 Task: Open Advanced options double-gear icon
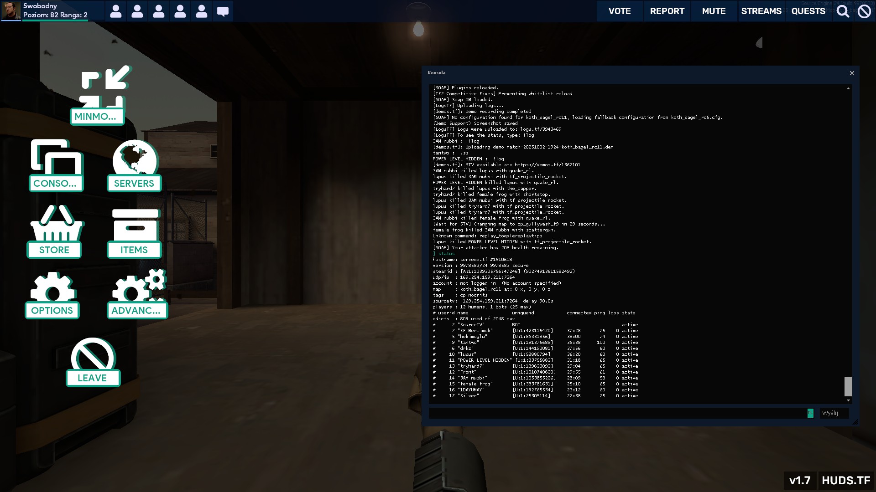click(138, 286)
